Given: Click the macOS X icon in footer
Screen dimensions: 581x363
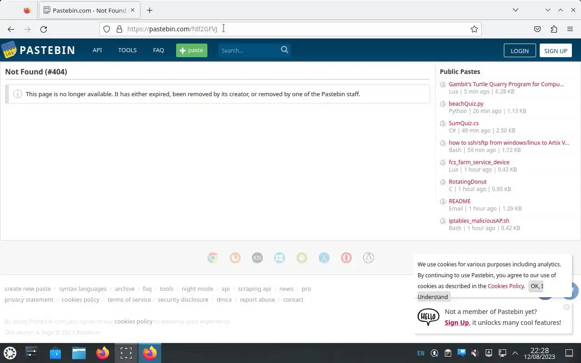Looking at the screenshot, I should tap(324, 258).
